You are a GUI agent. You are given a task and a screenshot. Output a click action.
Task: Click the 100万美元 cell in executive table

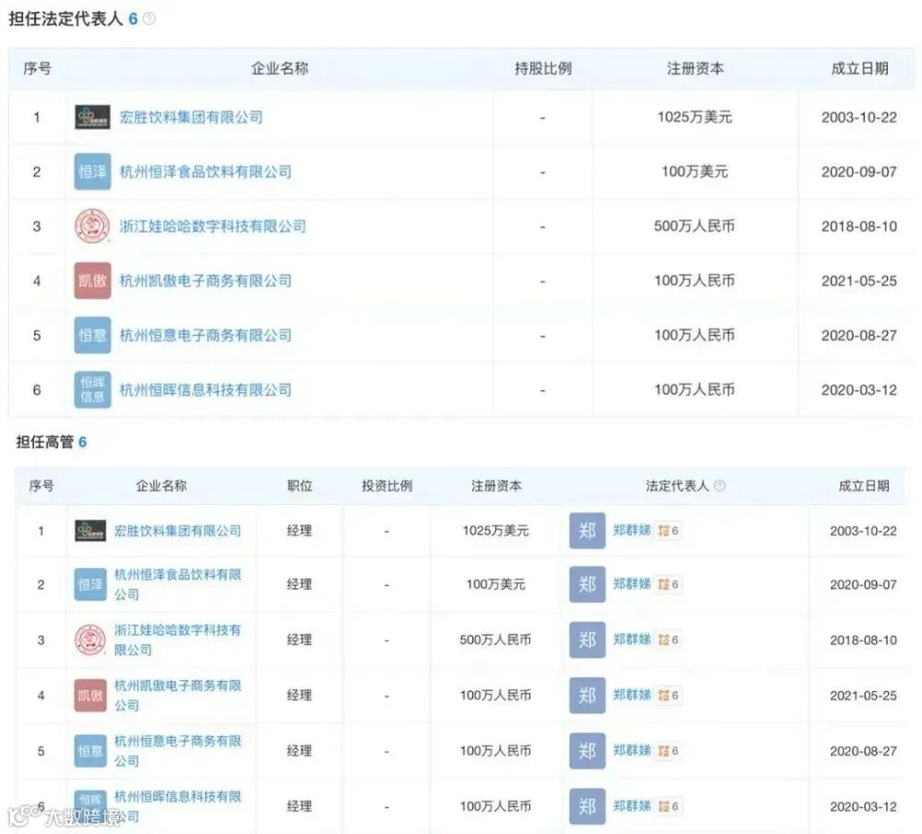click(x=496, y=584)
